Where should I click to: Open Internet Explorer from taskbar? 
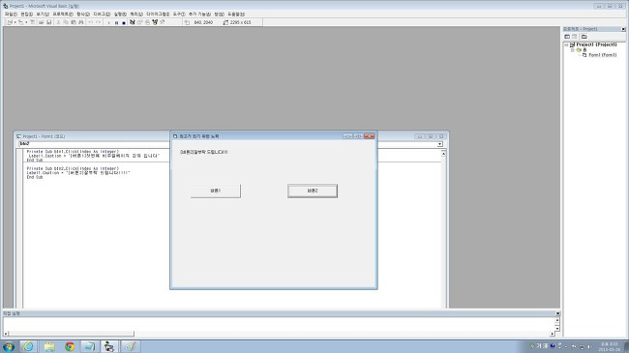click(x=28, y=346)
